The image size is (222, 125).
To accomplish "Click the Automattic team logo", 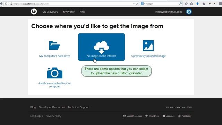I will [x=179, y=107].
